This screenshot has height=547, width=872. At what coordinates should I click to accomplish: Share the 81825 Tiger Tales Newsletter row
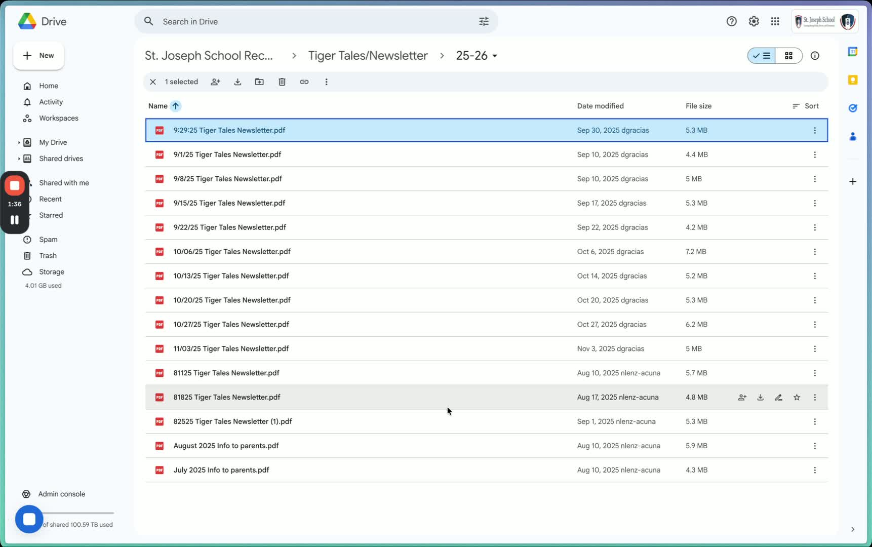pyautogui.click(x=742, y=398)
